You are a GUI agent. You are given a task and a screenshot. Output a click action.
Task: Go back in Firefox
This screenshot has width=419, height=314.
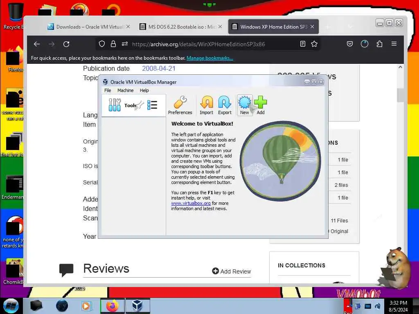[37, 44]
